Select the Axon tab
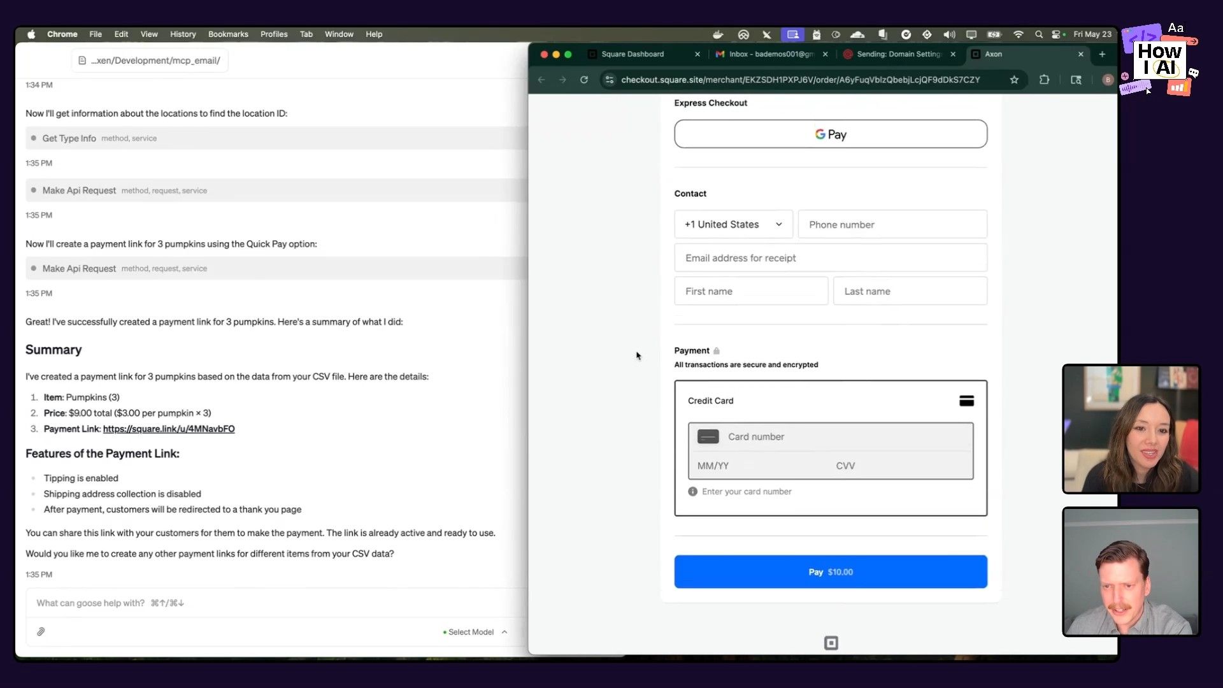The width and height of the screenshot is (1223, 688). [x=1027, y=54]
